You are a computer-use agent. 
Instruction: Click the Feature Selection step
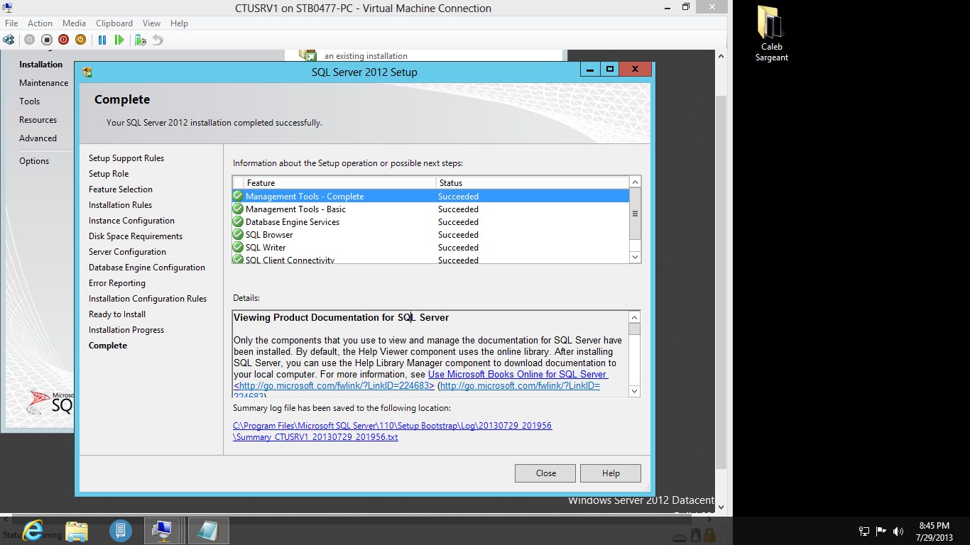tap(121, 189)
